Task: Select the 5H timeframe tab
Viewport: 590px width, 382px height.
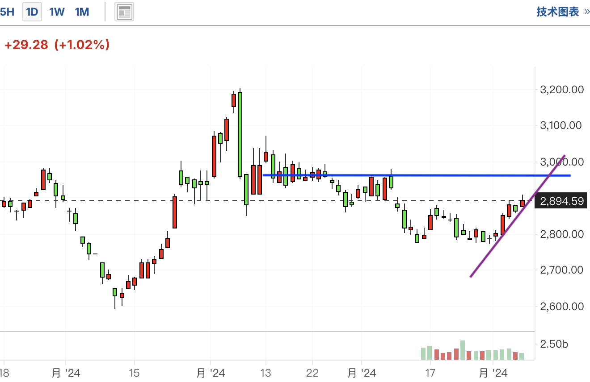Action: point(7,12)
